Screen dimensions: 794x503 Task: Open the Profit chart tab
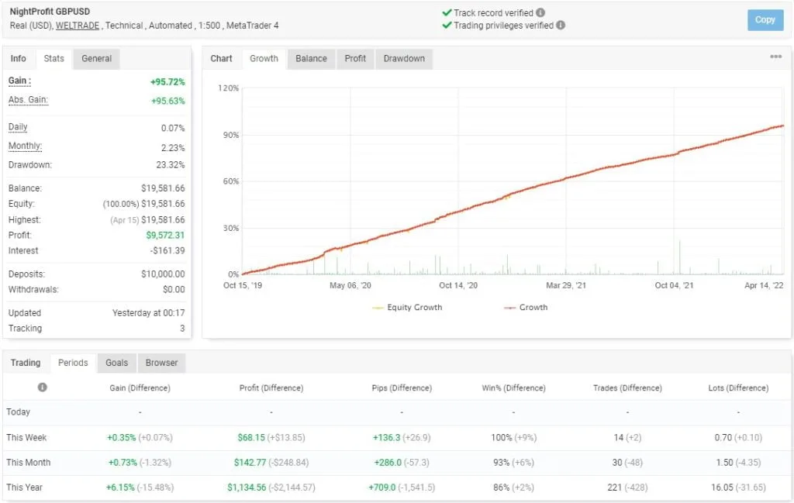(x=354, y=58)
